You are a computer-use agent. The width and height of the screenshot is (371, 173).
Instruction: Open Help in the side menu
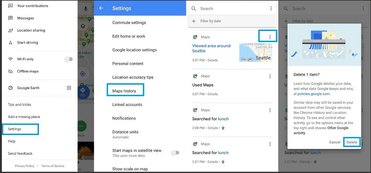tap(12, 142)
